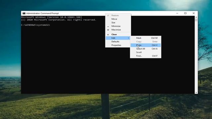212x119 pixels.
Task: Choose Select All in Edit submenu
Action: pyautogui.click(x=146, y=49)
